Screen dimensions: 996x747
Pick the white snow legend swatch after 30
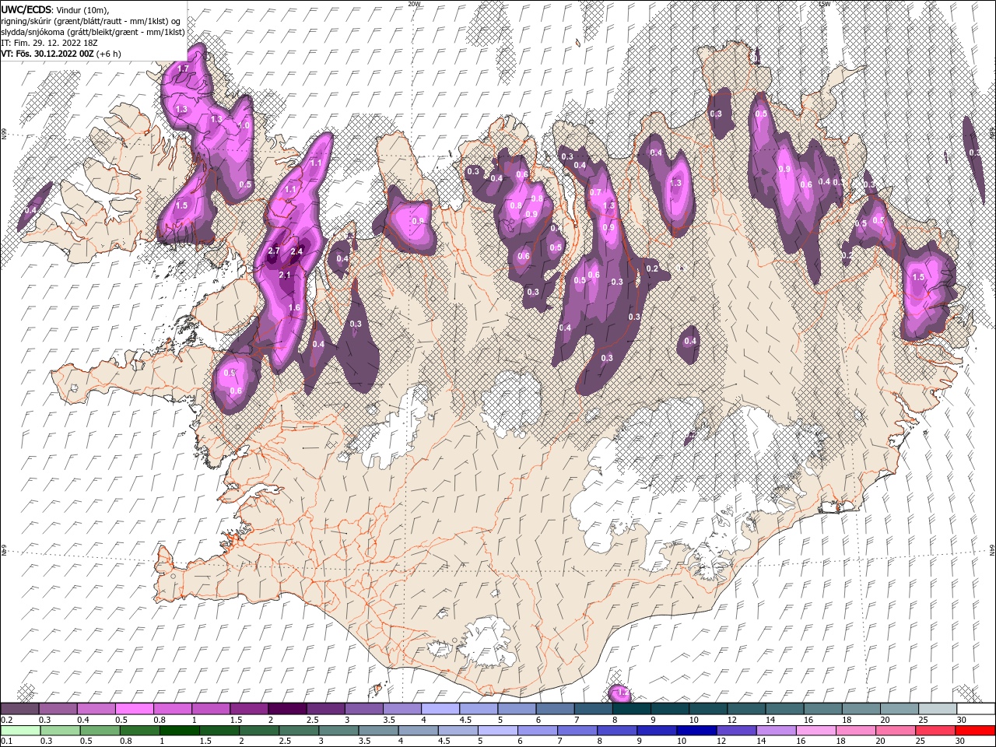[976, 709]
